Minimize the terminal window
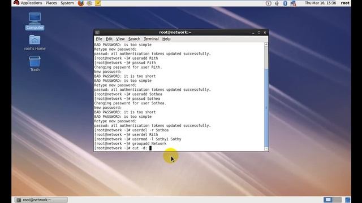Image resolution: width=362 pixels, height=203 pixels. point(253,33)
